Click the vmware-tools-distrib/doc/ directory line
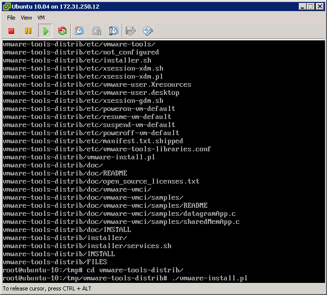This screenshot has height=295, width=327. pyautogui.click(x=53, y=165)
